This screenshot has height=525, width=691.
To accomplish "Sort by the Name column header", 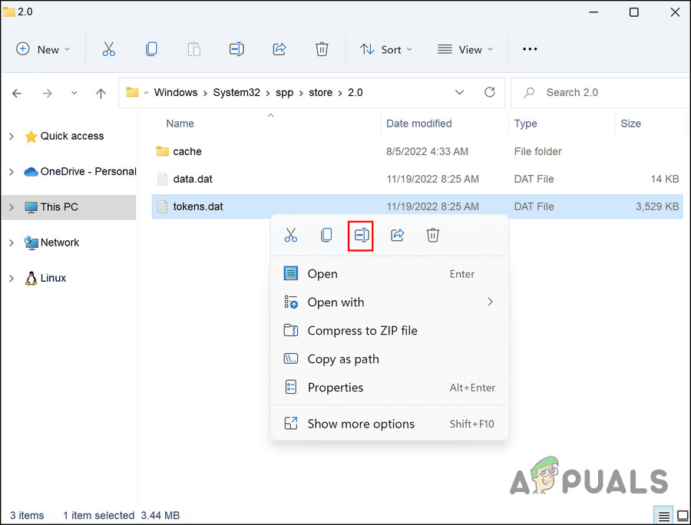I will 180,124.
